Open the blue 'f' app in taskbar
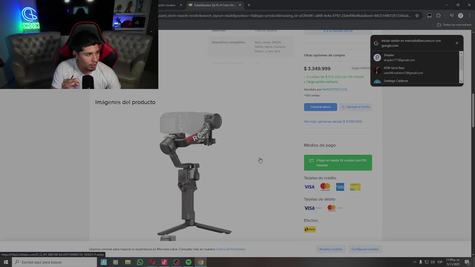The image size is (475, 267). click(x=104, y=262)
